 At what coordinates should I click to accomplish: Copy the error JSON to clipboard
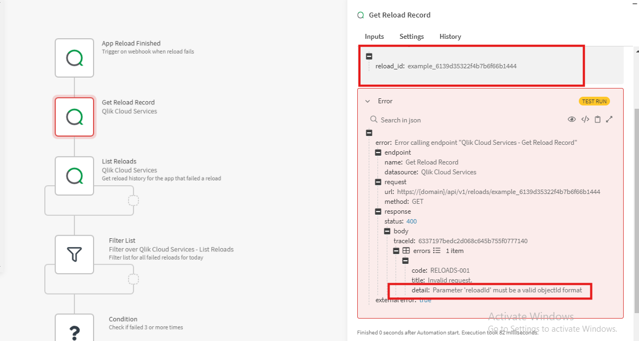pyautogui.click(x=597, y=120)
